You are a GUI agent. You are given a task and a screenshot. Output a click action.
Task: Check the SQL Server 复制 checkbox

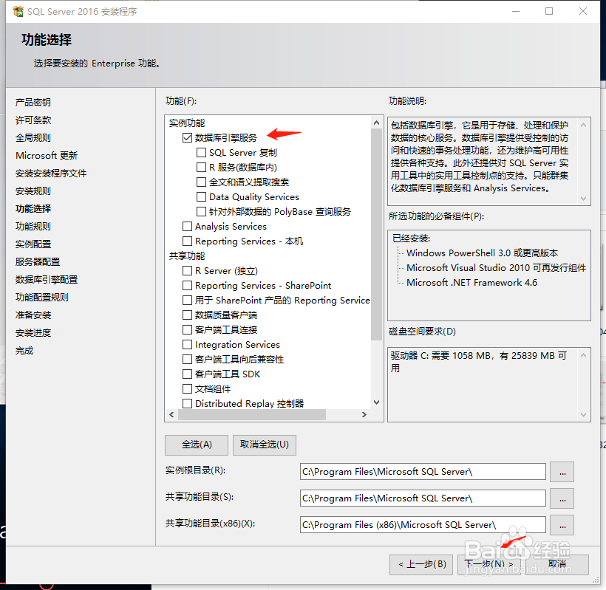point(201,153)
